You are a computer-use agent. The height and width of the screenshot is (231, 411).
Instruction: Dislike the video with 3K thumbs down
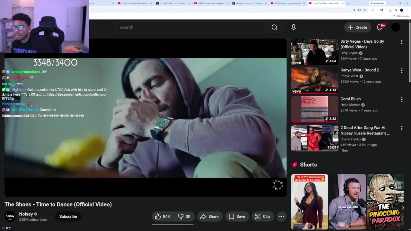coord(184,217)
